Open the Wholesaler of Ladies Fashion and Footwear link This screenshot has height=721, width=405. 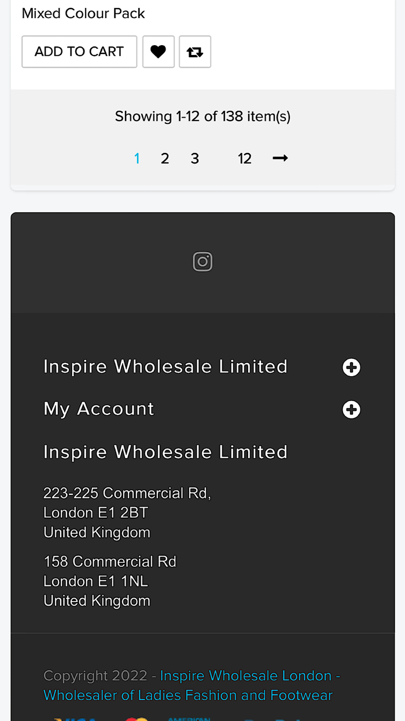coord(188,695)
